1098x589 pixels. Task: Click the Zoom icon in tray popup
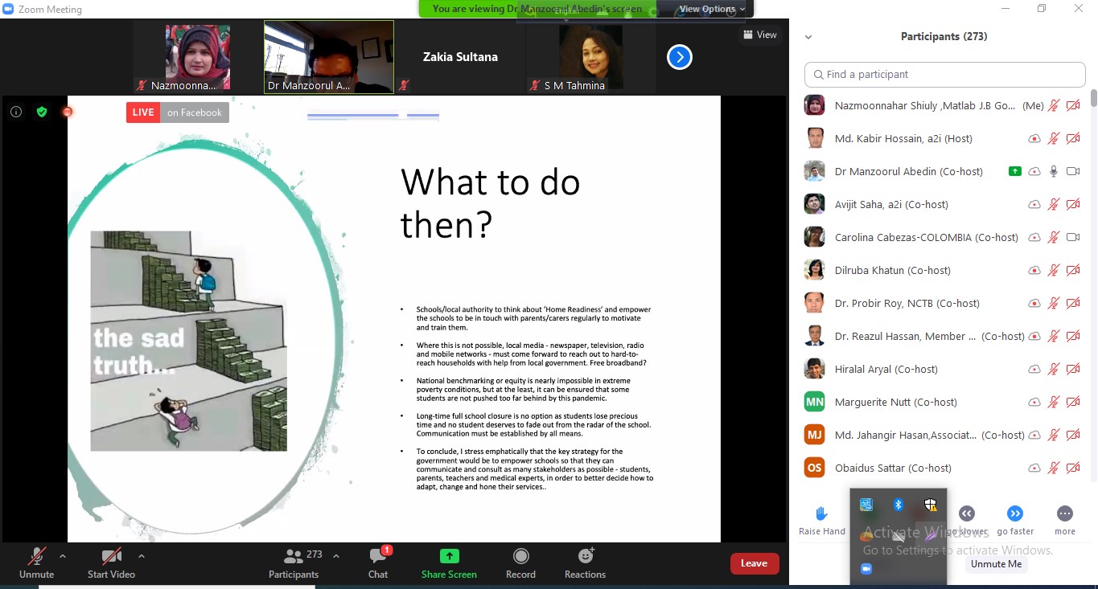[866, 568]
